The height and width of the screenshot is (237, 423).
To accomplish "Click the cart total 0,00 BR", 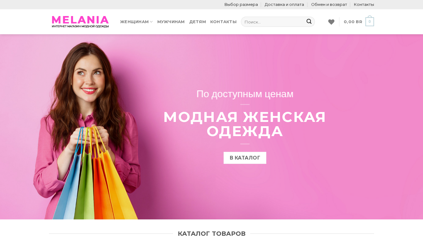I will (353, 22).
